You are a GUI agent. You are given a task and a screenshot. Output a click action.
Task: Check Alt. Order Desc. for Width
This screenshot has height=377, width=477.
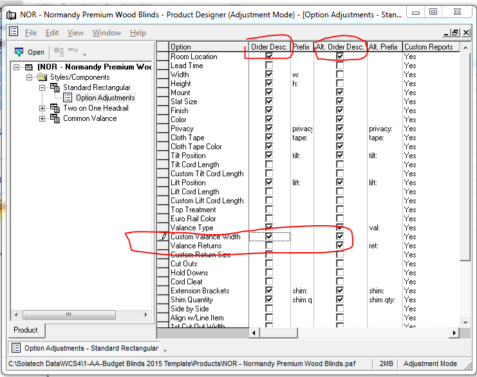(x=340, y=74)
